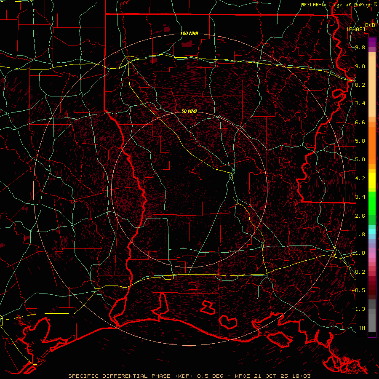Image resolution: width=379 pixels, height=379 pixels.
Task: Click the 9.0 value on the color scale
Action: tap(360, 66)
